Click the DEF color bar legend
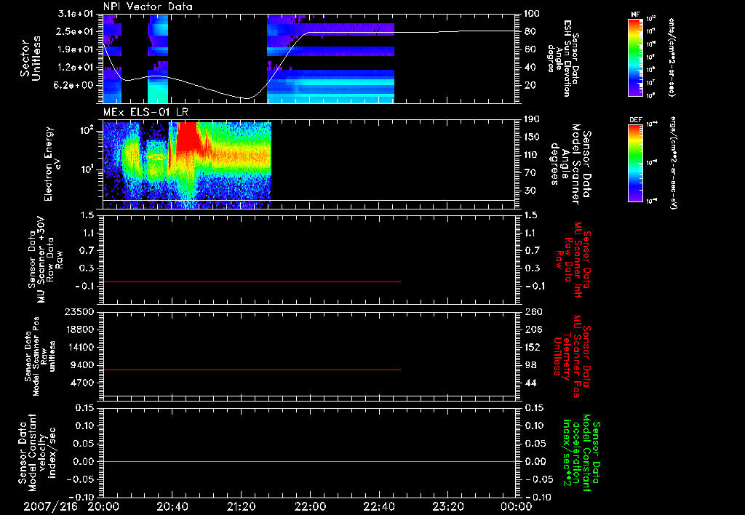Screen dimensions: 745x515 pos(636,164)
